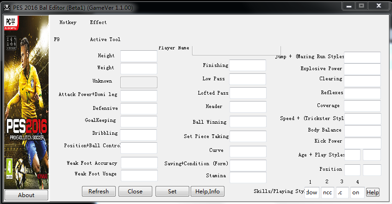392x204 pixels.
Task: Apply values with the Set button
Action: (172, 191)
